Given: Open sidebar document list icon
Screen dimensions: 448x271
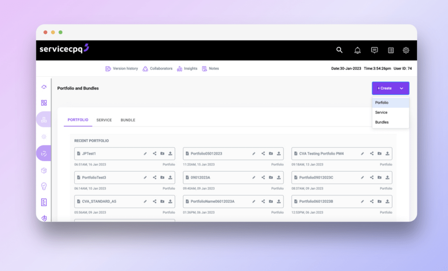Looking at the screenshot, I should point(44,202).
